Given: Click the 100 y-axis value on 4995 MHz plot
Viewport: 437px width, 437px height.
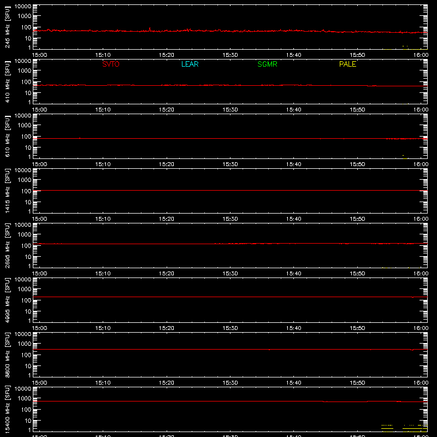Looking at the screenshot, I should tap(26, 300).
